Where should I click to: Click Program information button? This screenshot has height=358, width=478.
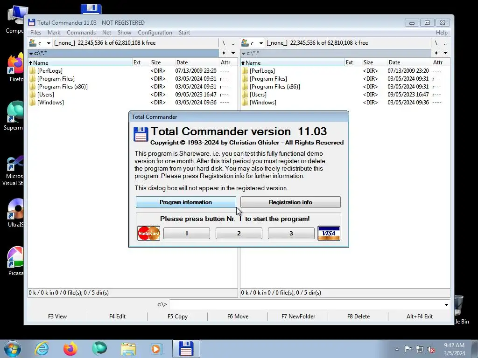tap(186, 202)
